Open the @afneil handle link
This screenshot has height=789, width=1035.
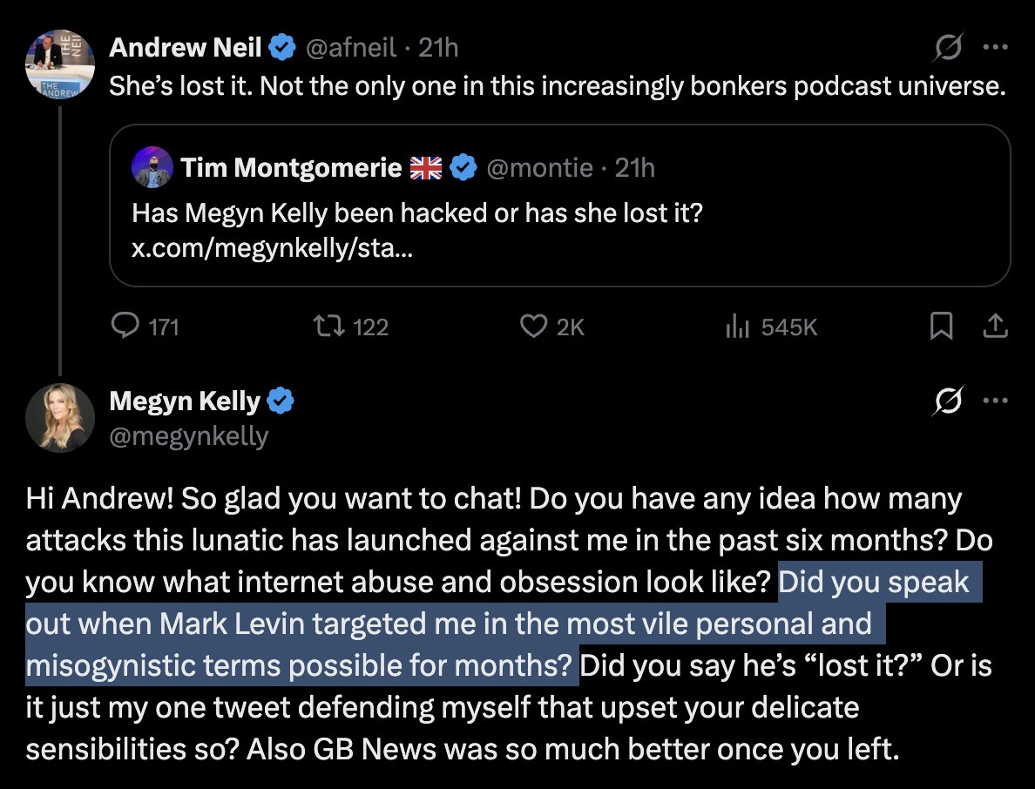pos(353,49)
